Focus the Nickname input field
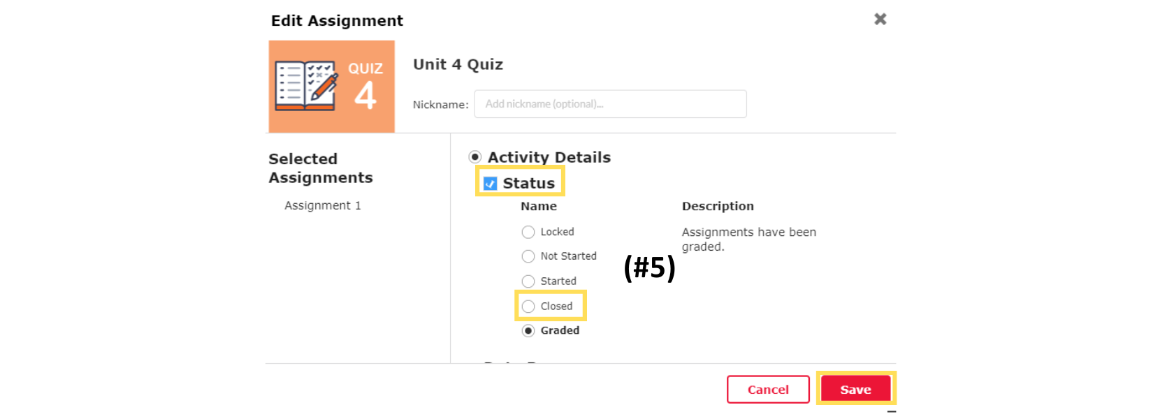This screenshot has height=419, width=1174. [x=610, y=104]
